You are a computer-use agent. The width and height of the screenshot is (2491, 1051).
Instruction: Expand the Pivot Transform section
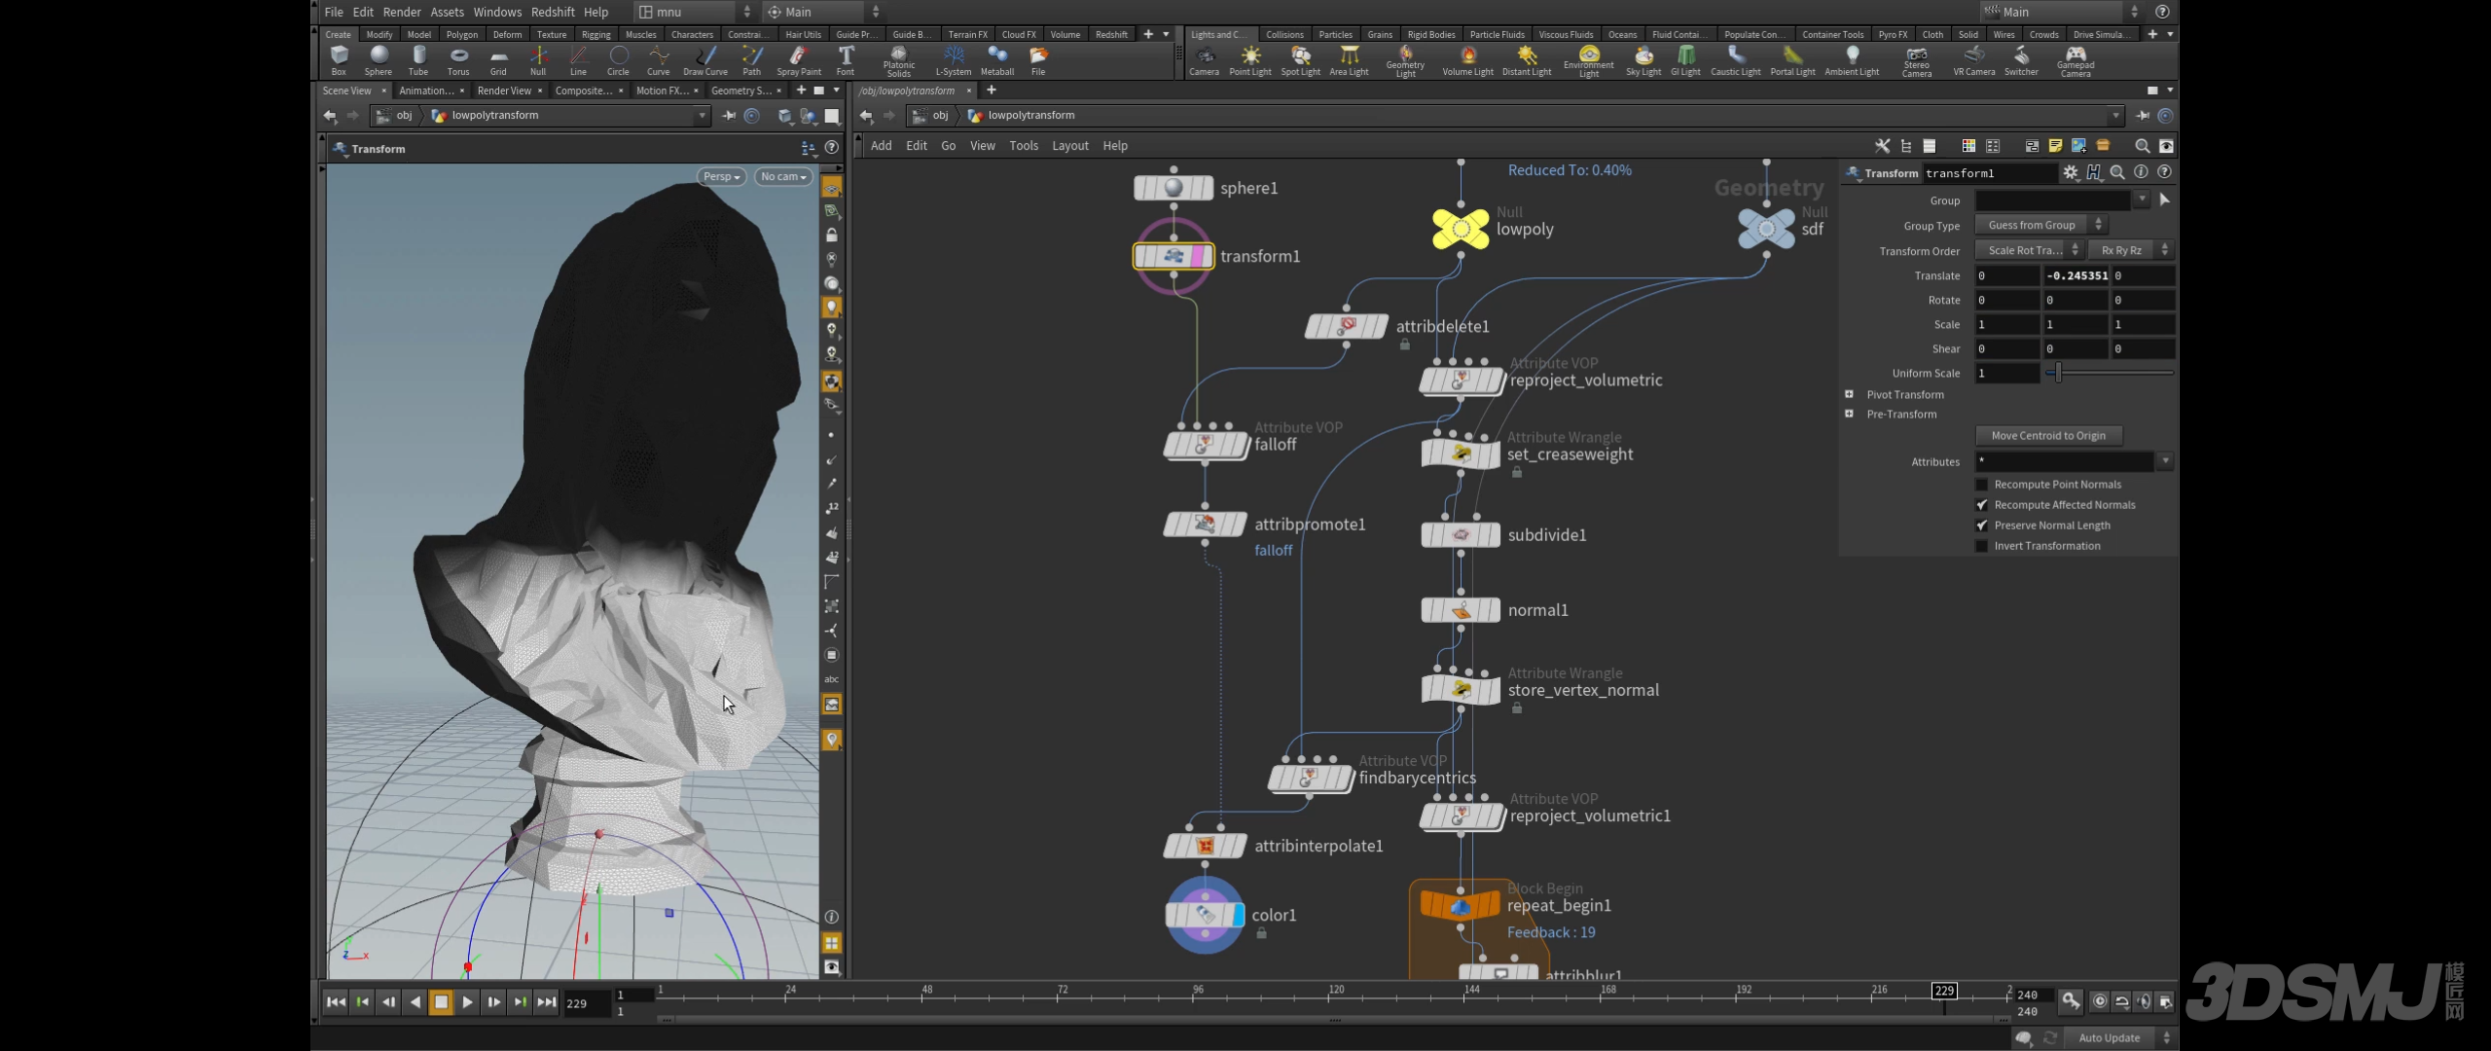click(x=1849, y=394)
